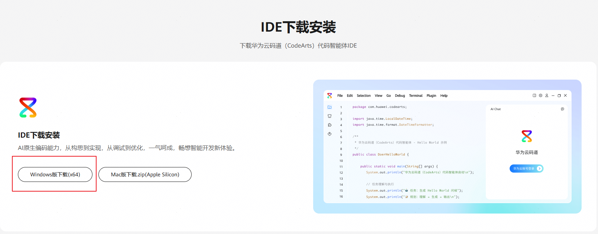598x234 pixels.
Task: Click the puzzle-piece extensions icon in IDE sidebar
Action: (x=330, y=125)
